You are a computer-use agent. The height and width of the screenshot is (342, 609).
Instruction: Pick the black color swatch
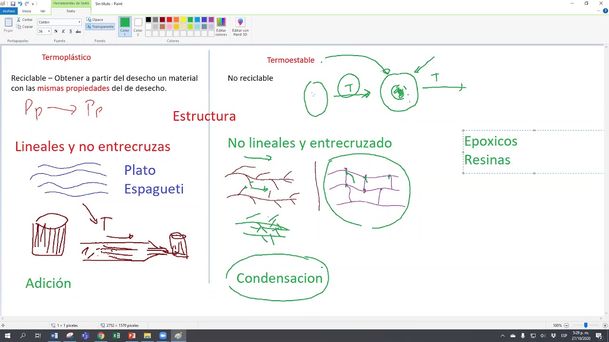tap(148, 19)
